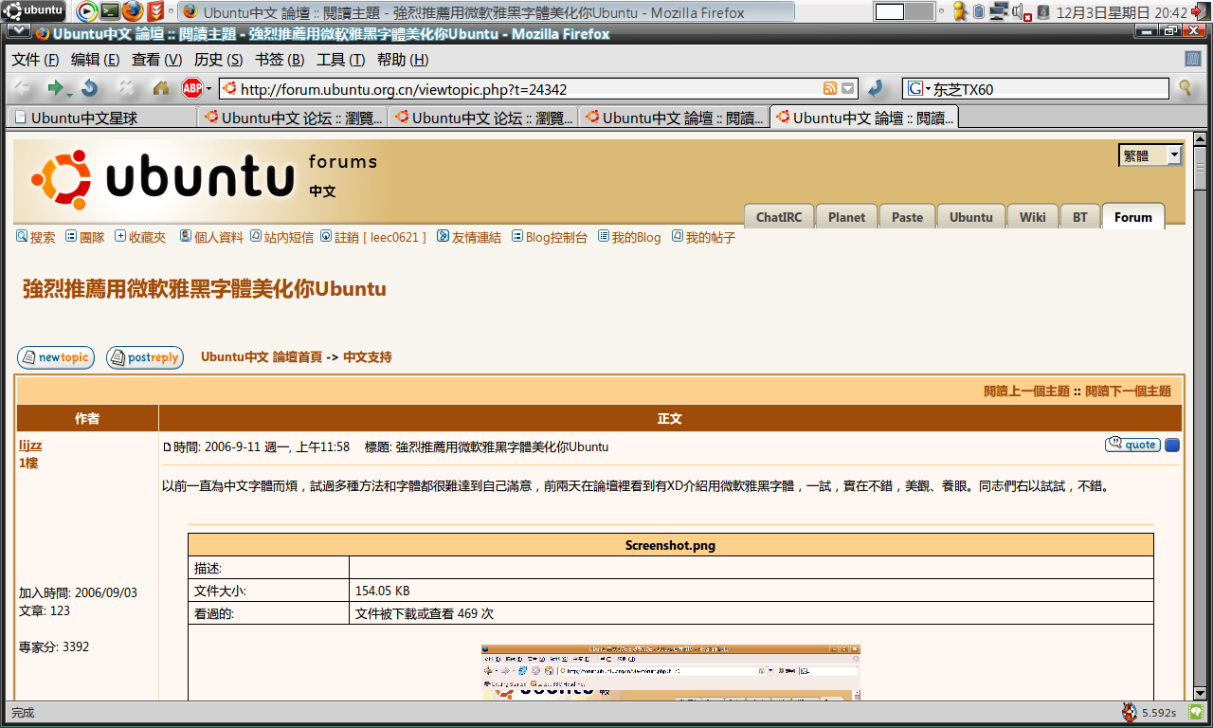Click the orange RSS feed icon in the address bar
Image resolution: width=1213 pixels, height=728 pixels.
(x=830, y=89)
